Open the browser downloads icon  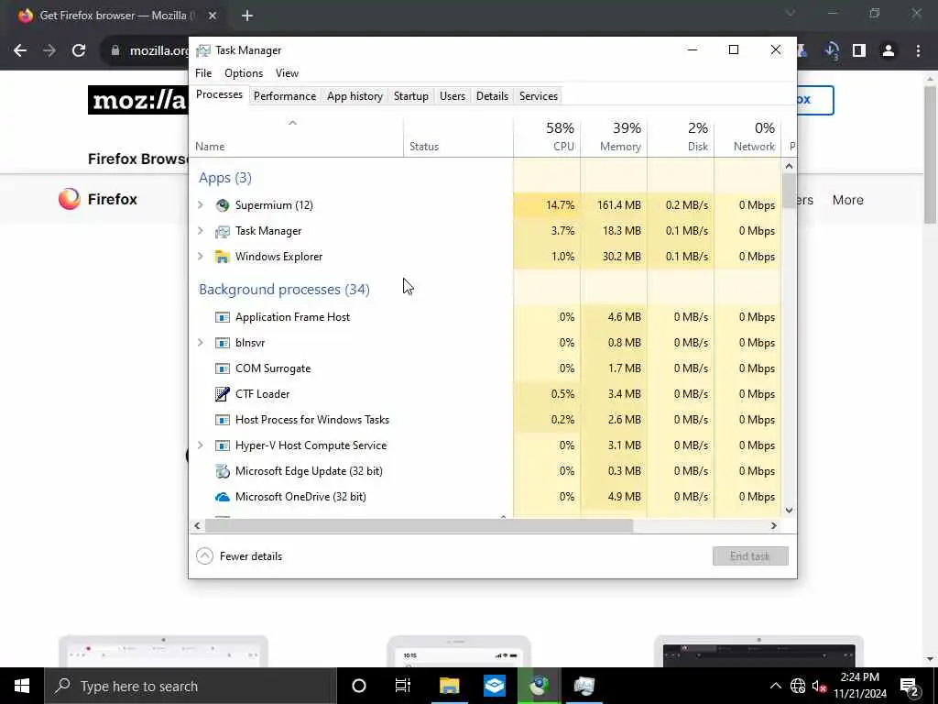click(832, 51)
